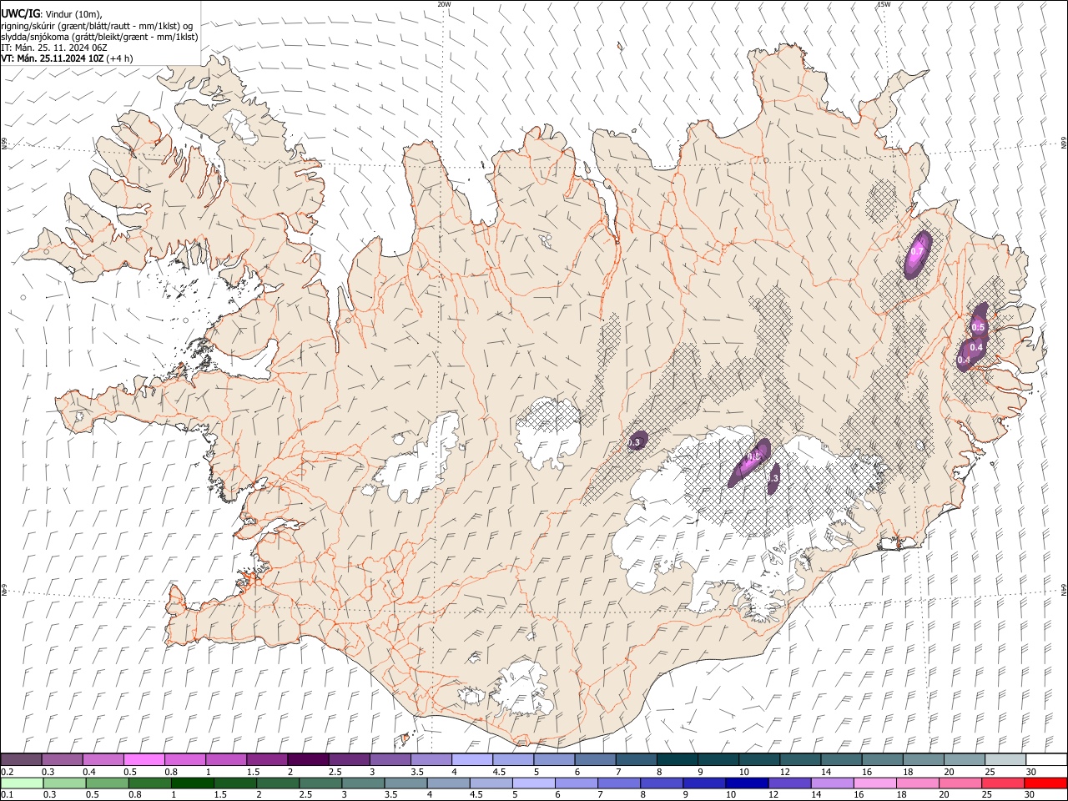Select lower legend row pure red swatch labeled 30
The image size is (1068, 801).
click(1046, 783)
